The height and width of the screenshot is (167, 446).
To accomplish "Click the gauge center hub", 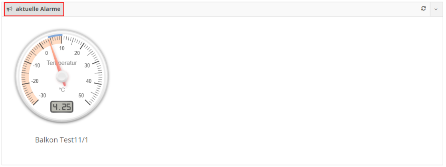I will pos(62,76).
